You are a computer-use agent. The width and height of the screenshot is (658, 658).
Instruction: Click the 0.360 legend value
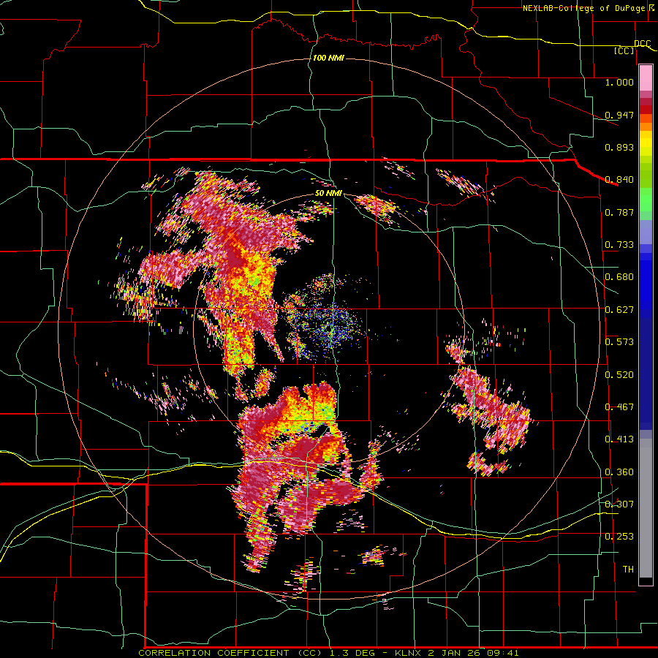(619, 472)
